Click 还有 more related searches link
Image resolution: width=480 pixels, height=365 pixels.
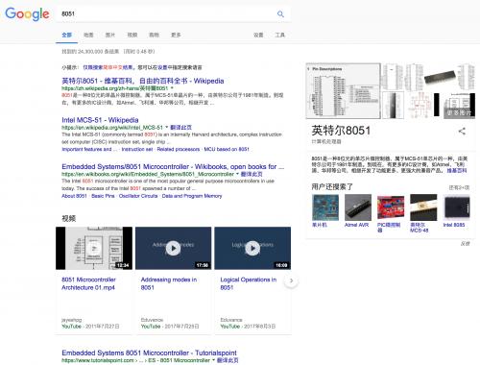pos(459,187)
